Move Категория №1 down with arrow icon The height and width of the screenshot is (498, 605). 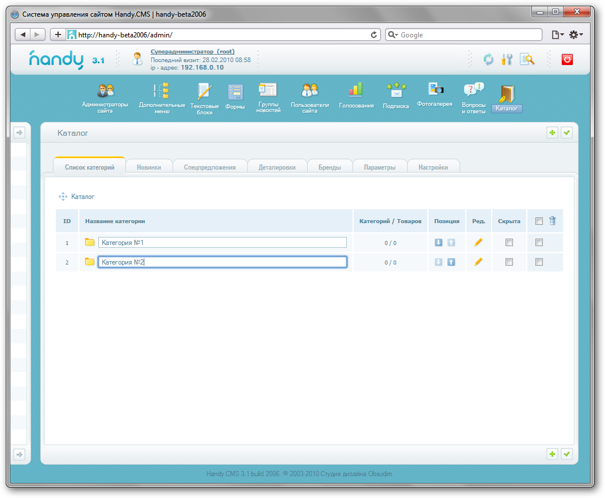click(439, 243)
